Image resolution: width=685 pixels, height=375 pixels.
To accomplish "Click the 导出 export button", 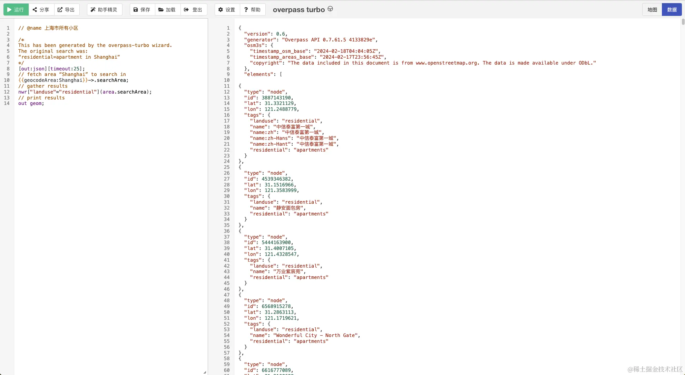I will (x=66, y=10).
